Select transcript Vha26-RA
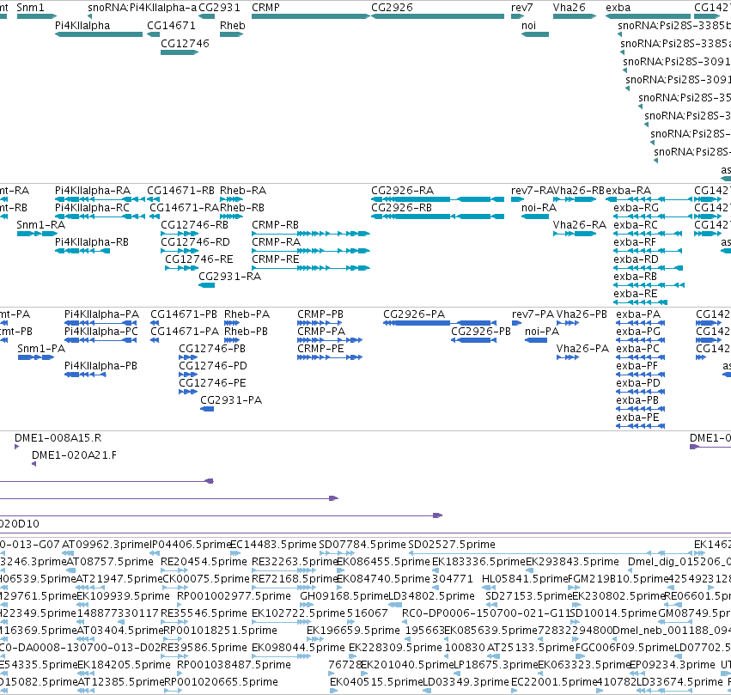The height and width of the screenshot is (695, 731). tap(580, 225)
